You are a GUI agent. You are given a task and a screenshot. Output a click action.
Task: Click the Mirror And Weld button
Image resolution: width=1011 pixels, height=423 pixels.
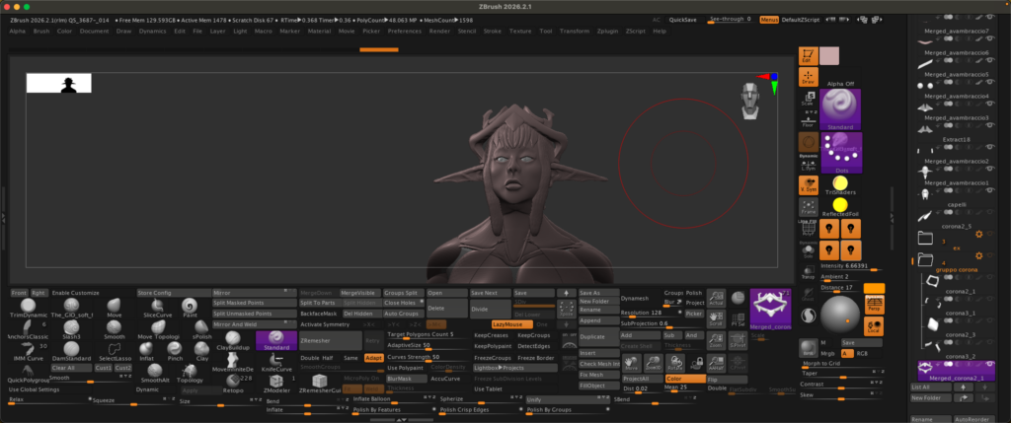click(255, 324)
